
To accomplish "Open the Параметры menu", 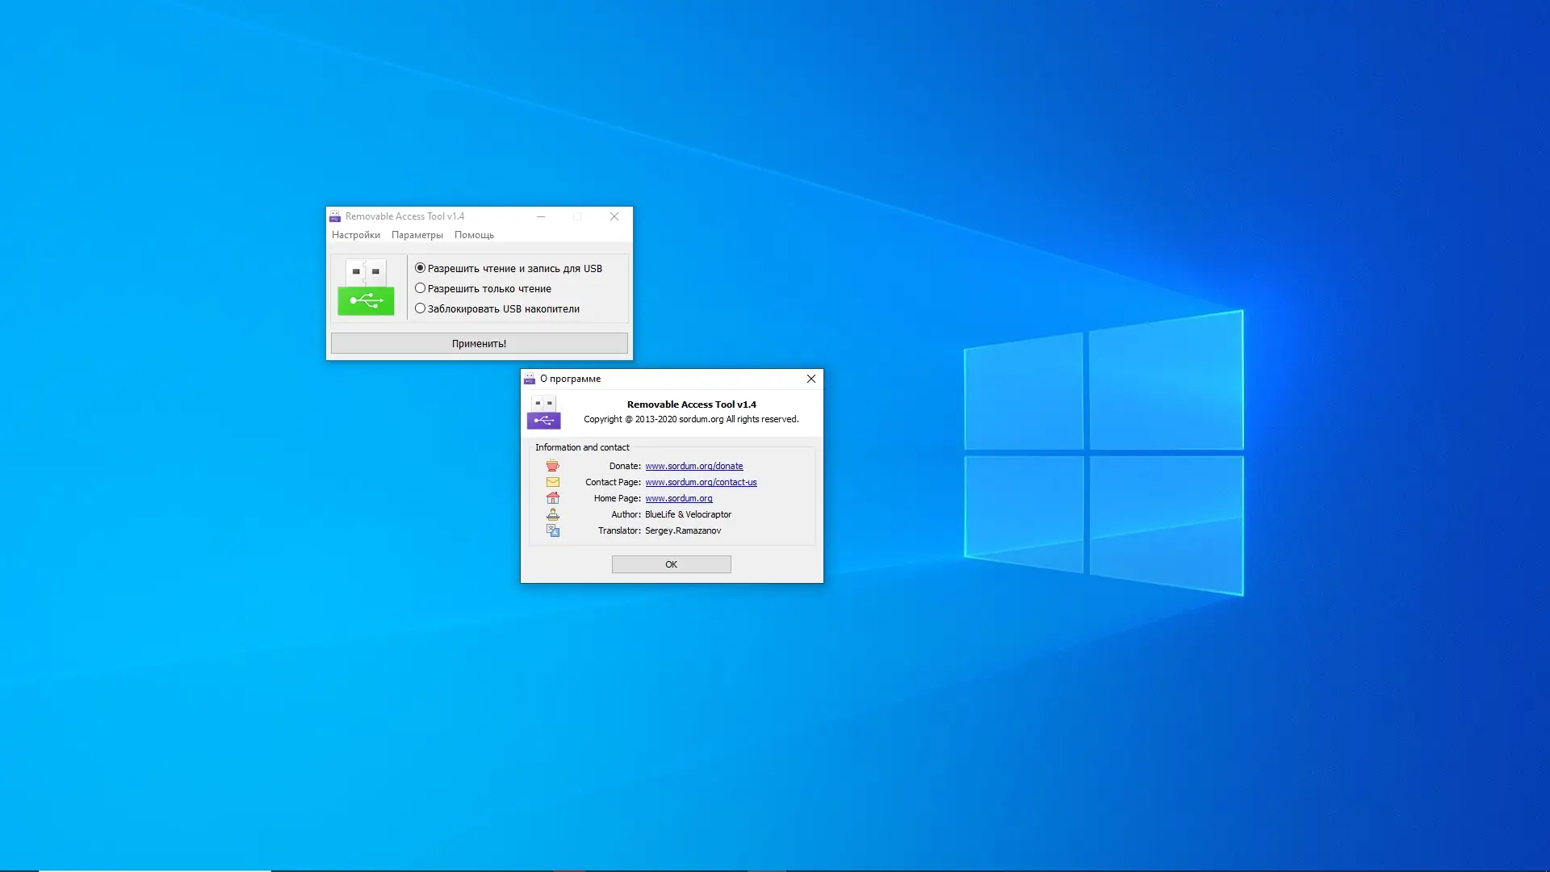I will (417, 235).
